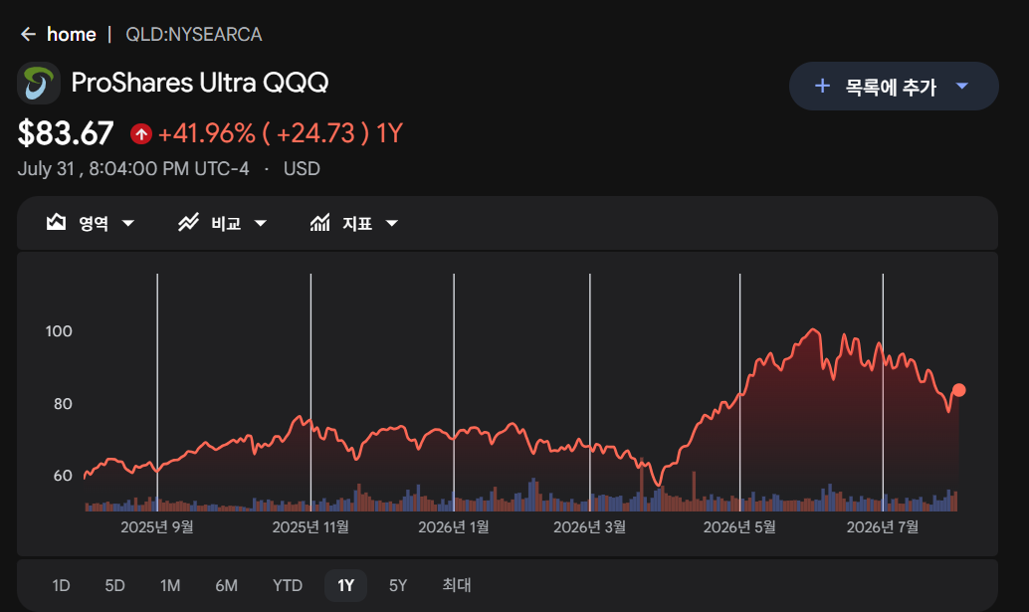The height and width of the screenshot is (612, 1029).
Task: Click the 2025년 9월 axis label
Action: [157, 526]
